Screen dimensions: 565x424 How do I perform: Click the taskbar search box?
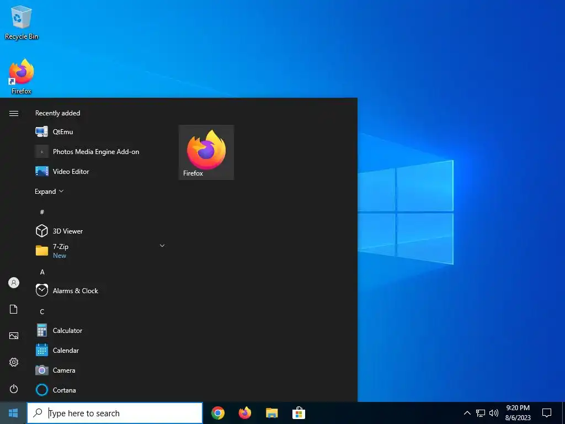[115, 413]
